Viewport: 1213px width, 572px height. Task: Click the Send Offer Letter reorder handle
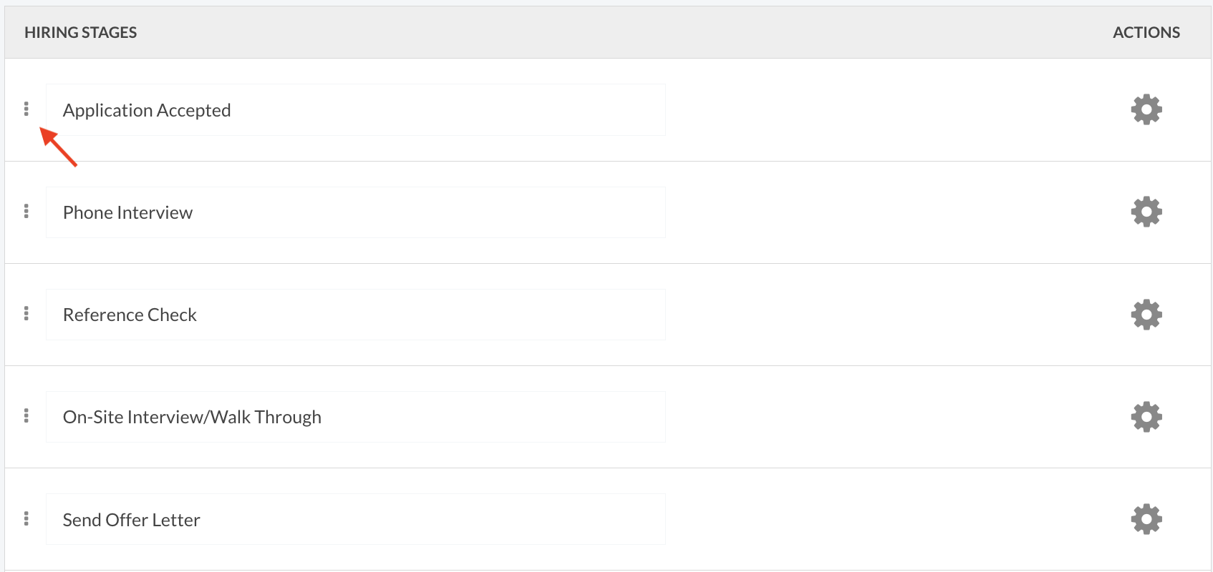pos(26,518)
